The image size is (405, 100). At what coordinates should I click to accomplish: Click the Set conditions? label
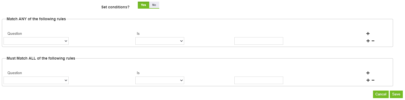point(115,7)
